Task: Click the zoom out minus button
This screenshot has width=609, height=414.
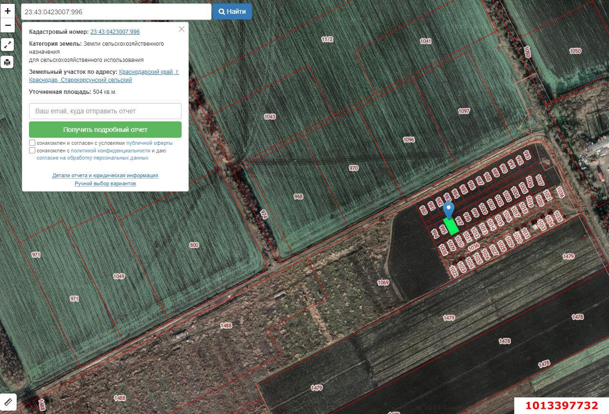Action: click(8, 25)
